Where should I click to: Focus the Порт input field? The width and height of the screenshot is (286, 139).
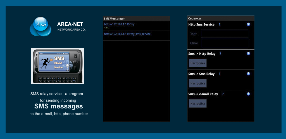pos(224,34)
